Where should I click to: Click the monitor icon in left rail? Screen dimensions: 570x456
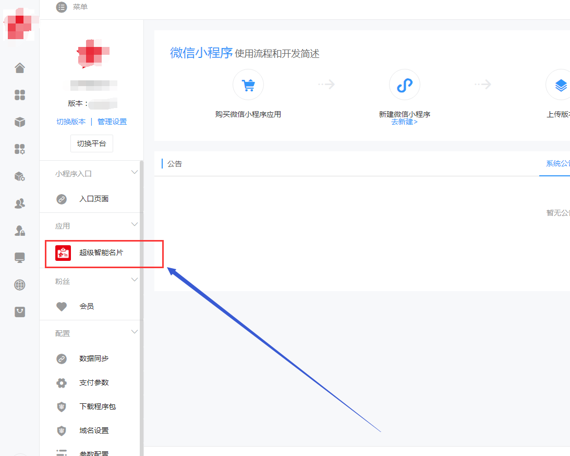click(20, 258)
